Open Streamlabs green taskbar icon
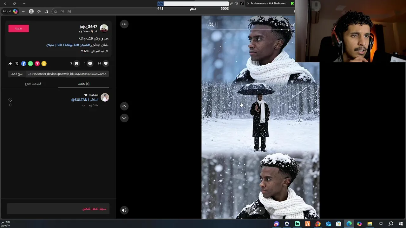The width and height of the screenshot is (406, 228). click(x=297, y=224)
